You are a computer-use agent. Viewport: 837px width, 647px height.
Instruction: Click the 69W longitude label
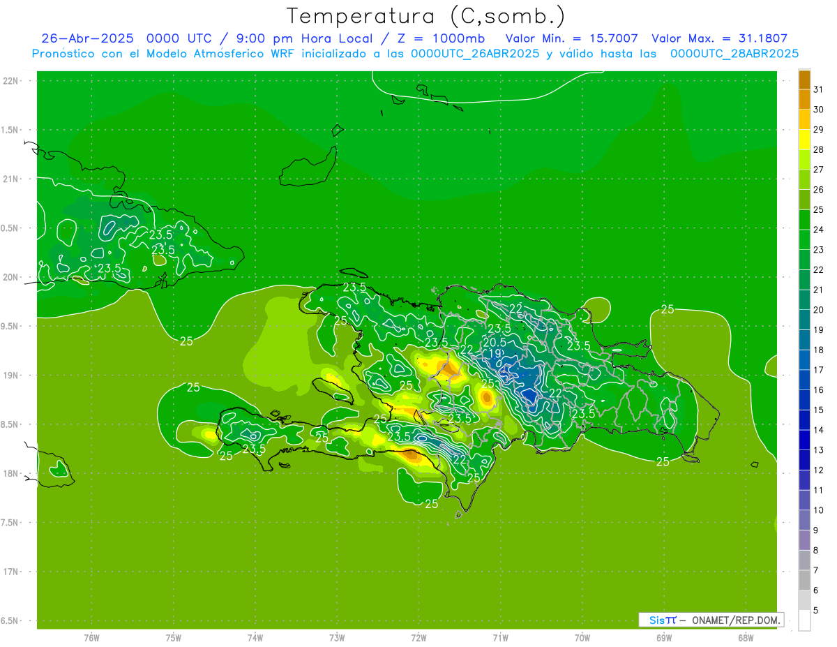(x=663, y=637)
